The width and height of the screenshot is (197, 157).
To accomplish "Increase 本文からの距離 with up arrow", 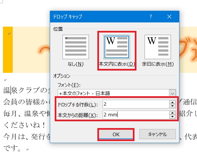I will pyautogui.click(x=172, y=113).
